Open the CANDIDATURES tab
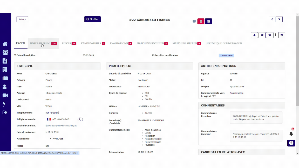The height and width of the screenshot is (168, 299). (93, 44)
